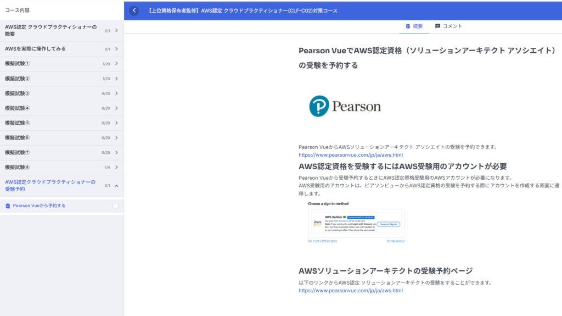Viewport: 562px width, 316px height.
Task: Click the lesson icon next to Pearson Vueから予約する
Action: pyautogui.click(x=8, y=206)
